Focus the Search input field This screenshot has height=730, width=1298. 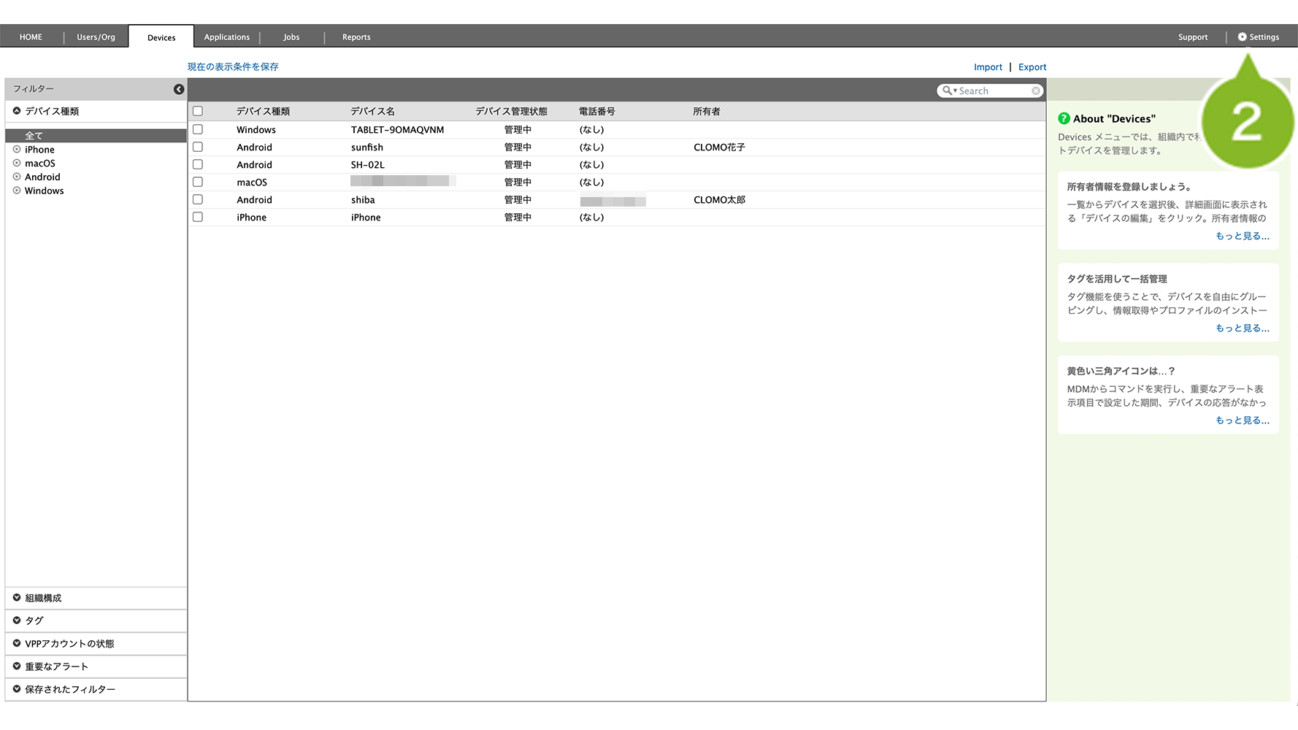[993, 91]
